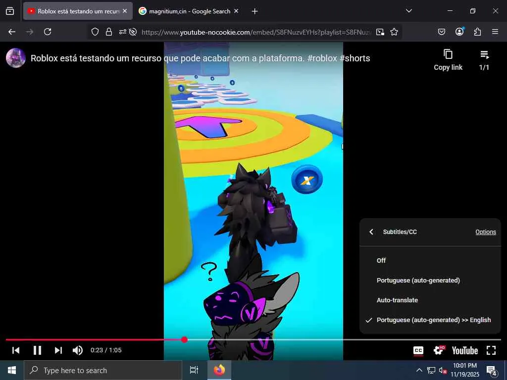Open the Windows Start menu

[x=12, y=370]
